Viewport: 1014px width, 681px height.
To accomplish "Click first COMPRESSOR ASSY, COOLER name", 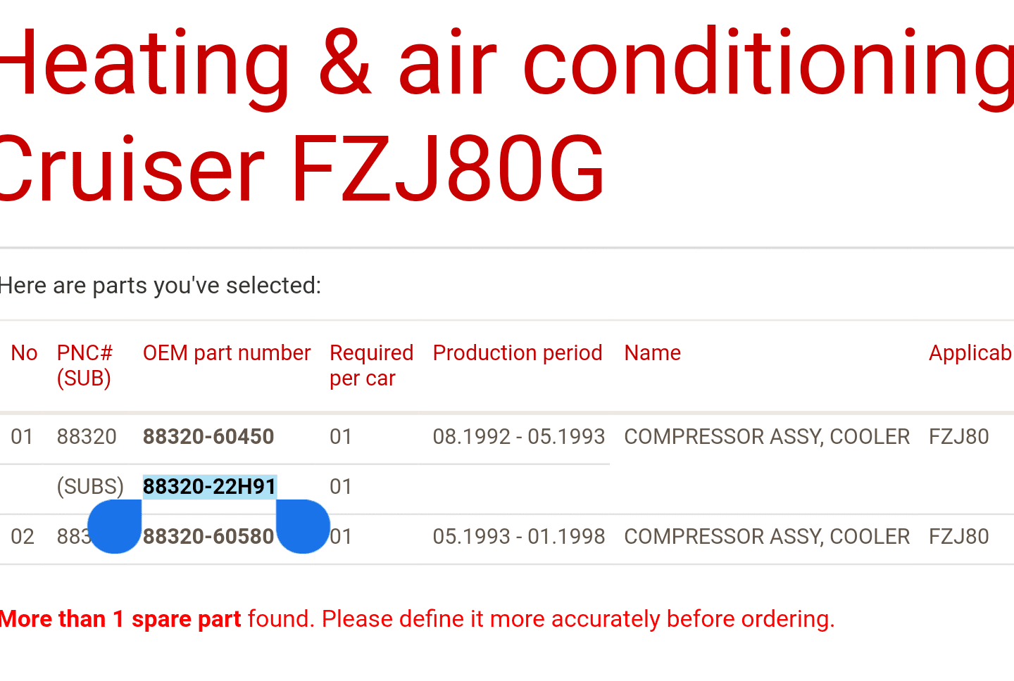I will (x=767, y=437).
